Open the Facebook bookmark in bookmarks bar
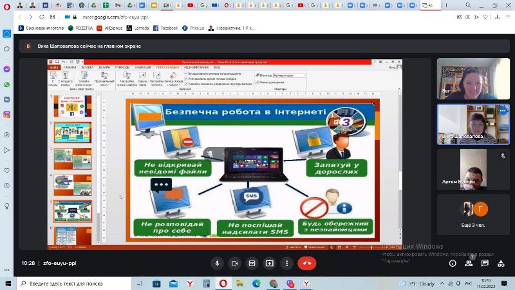 click(x=166, y=28)
